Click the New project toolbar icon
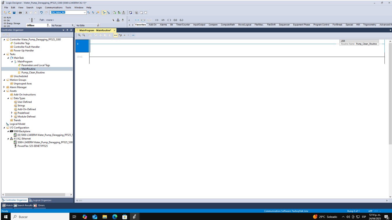The width and height of the screenshot is (392, 220). (x=5, y=13)
